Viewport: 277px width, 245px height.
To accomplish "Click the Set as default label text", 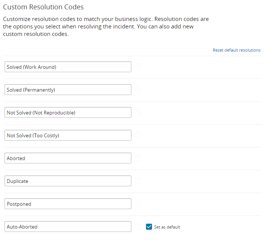I will coord(167,227).
